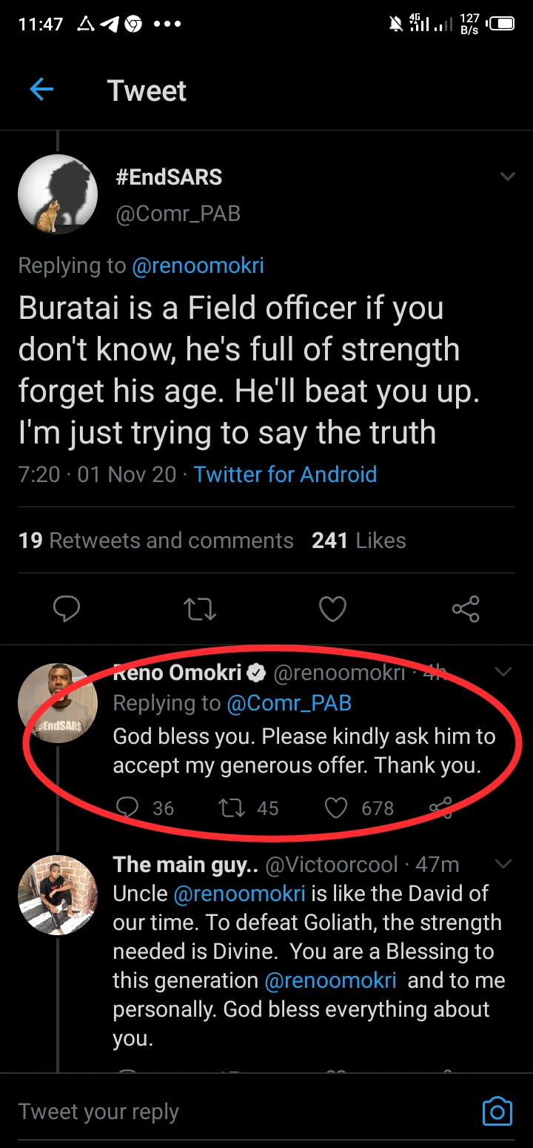The image size is (533, 1148).
Task: Open Twitter for Android source link
Action: tap(285, 475)
